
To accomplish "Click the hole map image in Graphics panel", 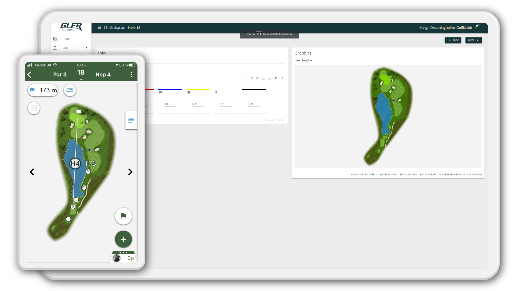I will [388, 116].
